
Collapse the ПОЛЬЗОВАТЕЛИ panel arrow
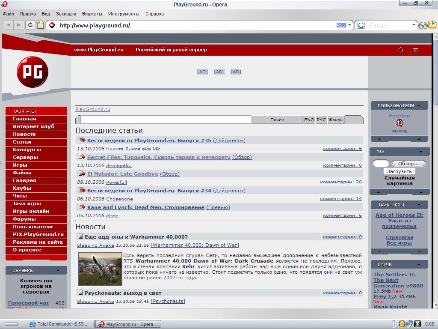click(x=419, y=105)
